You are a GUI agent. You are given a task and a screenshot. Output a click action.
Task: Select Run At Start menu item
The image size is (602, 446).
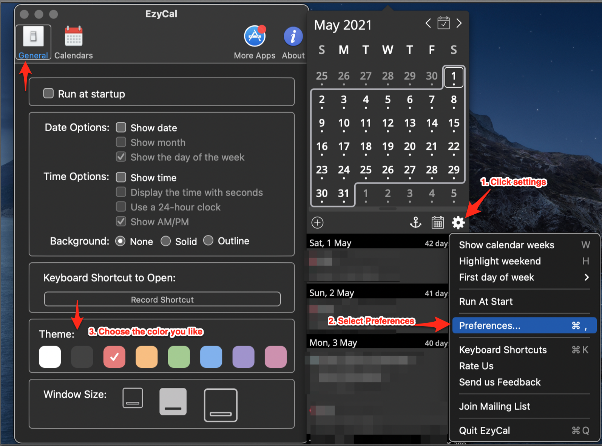(524, 302)
